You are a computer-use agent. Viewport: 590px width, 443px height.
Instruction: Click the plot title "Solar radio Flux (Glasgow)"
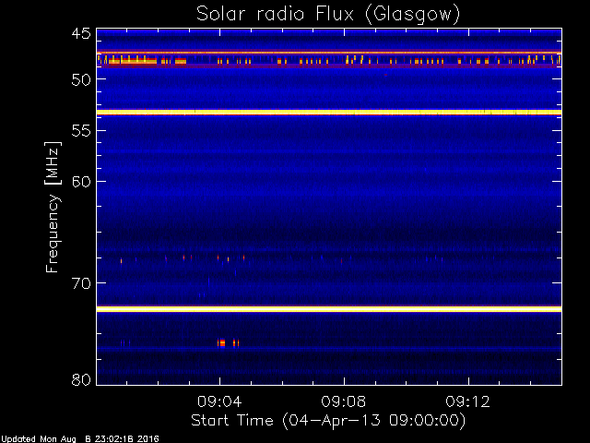pos(328,15)
